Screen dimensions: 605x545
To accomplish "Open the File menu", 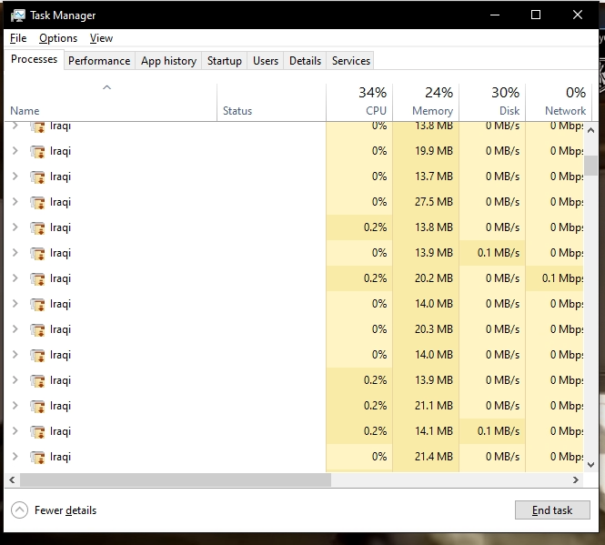I will click(18, 38).
